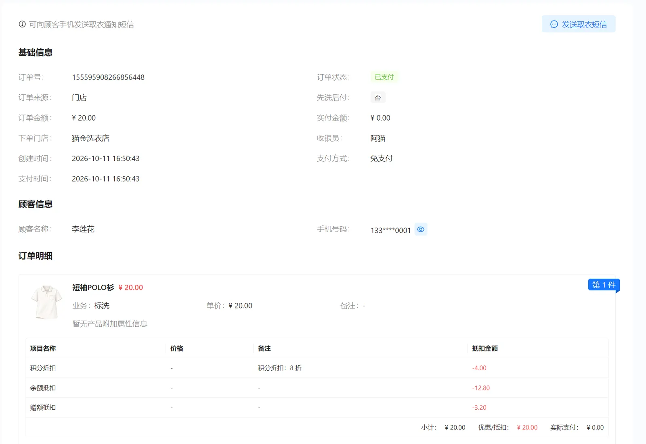The height and width of the screenshot is (444, 646).
Task: Click product title 短袖POLO衫
Action: point(93,288)
